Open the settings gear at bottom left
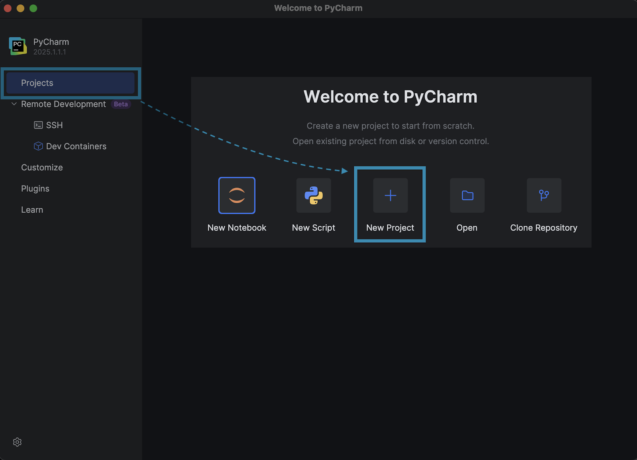Viewport: 637px width, 460px height. [x=17, y=442]
